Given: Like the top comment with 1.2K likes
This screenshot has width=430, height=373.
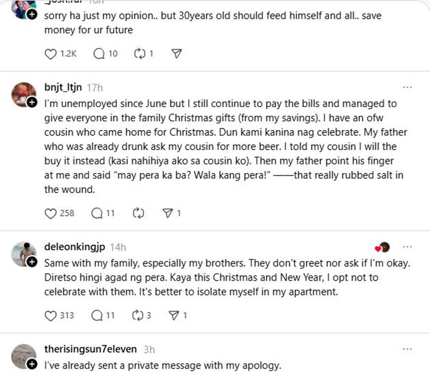Looking at the screenshot, I should click(50, 54).
